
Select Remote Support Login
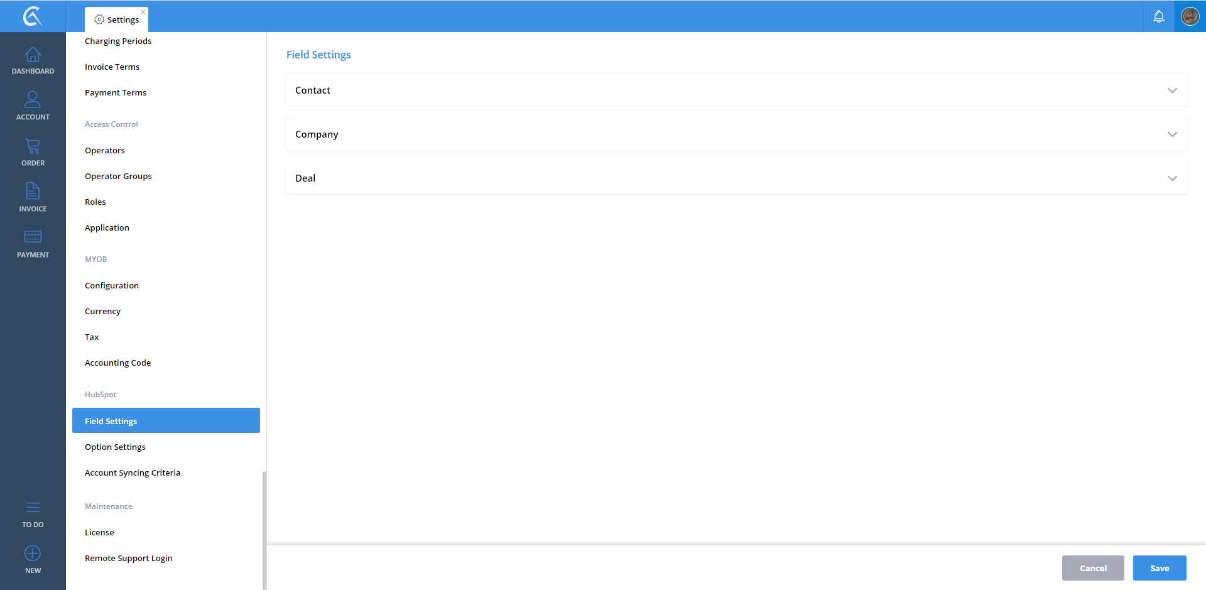tap(128, 558)
